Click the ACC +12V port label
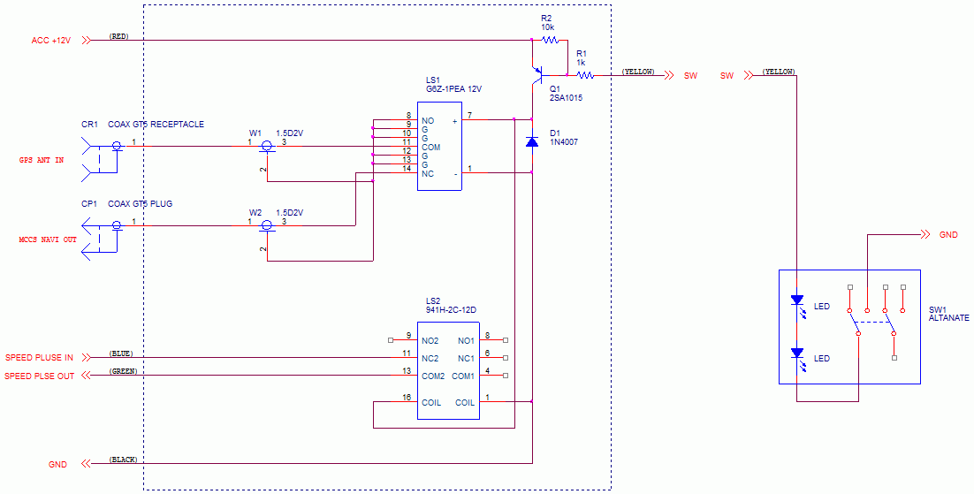974x494 pixels. [x=50, y=41]
